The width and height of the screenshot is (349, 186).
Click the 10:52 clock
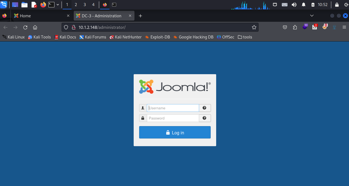(x=323, y=5)
